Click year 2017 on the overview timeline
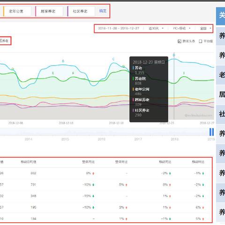Viewport: 225px width, 225px height. pyautogui.click(x=138, y=139)
